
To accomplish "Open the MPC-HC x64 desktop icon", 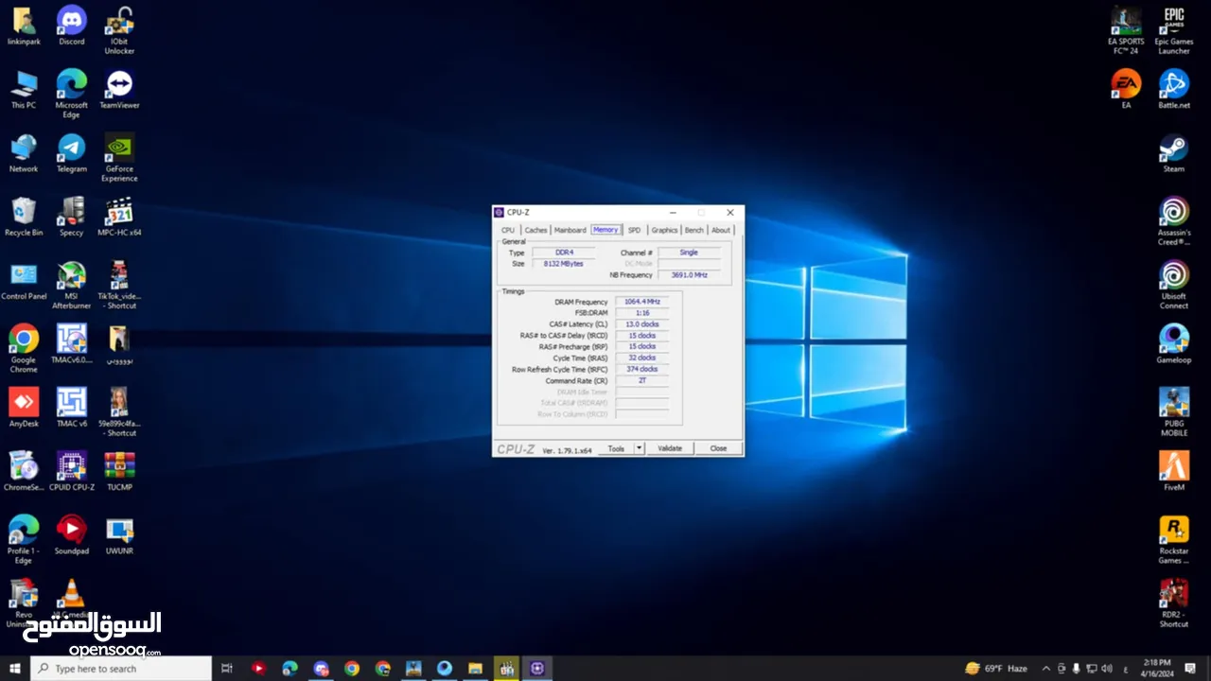I will (119, 217).
